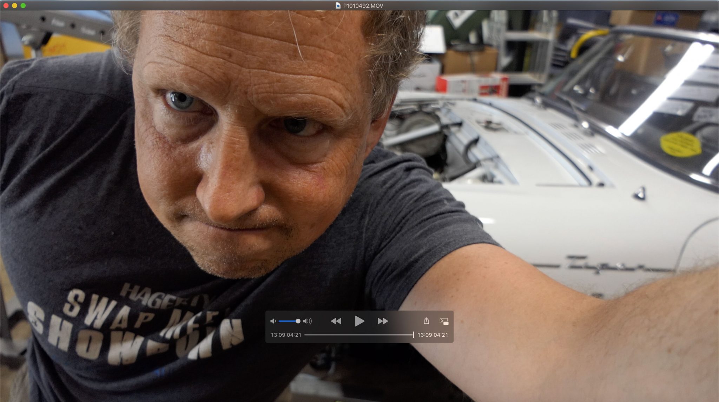
Task: Click the P1010492.MOV window title text
Action: tap(363, 6)
